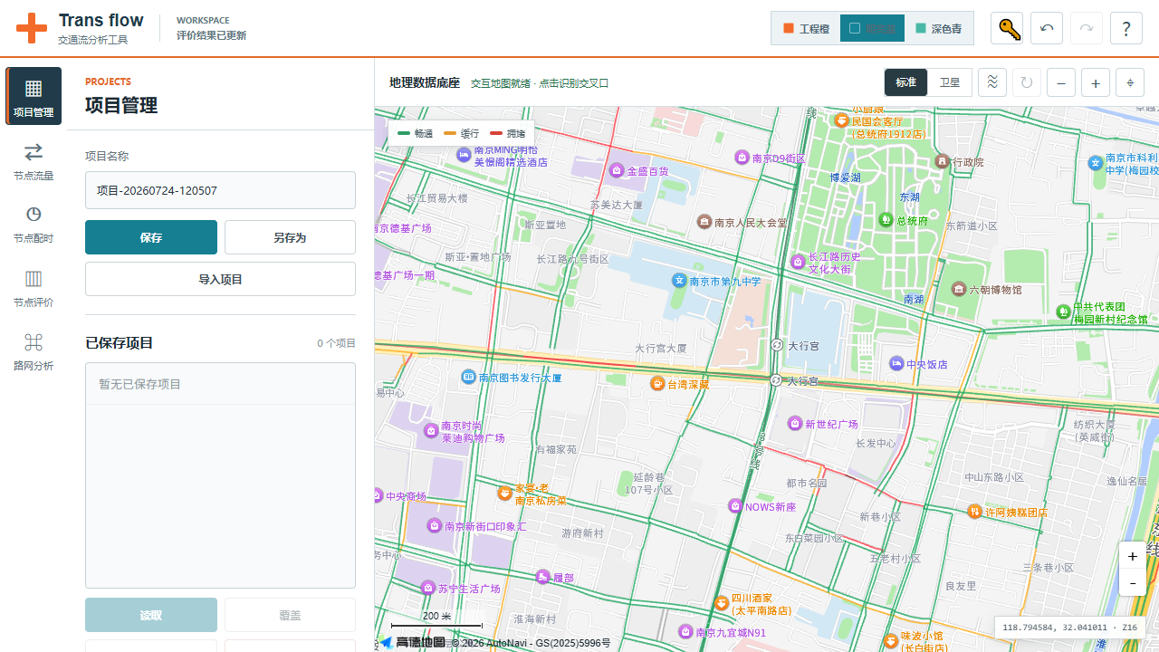Click the 南京D9街区 shopping marker
This screenshot has width=1159, height=652.
(742, 158)
